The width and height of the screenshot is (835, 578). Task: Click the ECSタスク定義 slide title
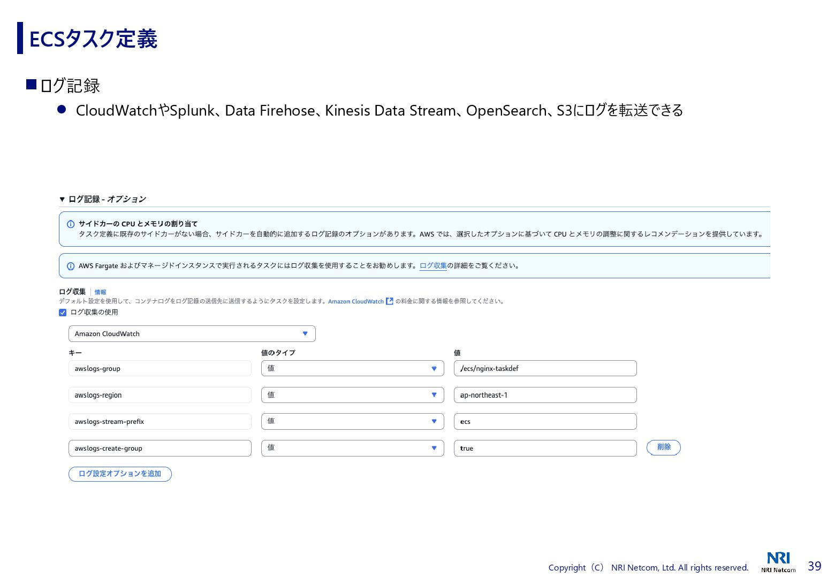tap(93, 39)
